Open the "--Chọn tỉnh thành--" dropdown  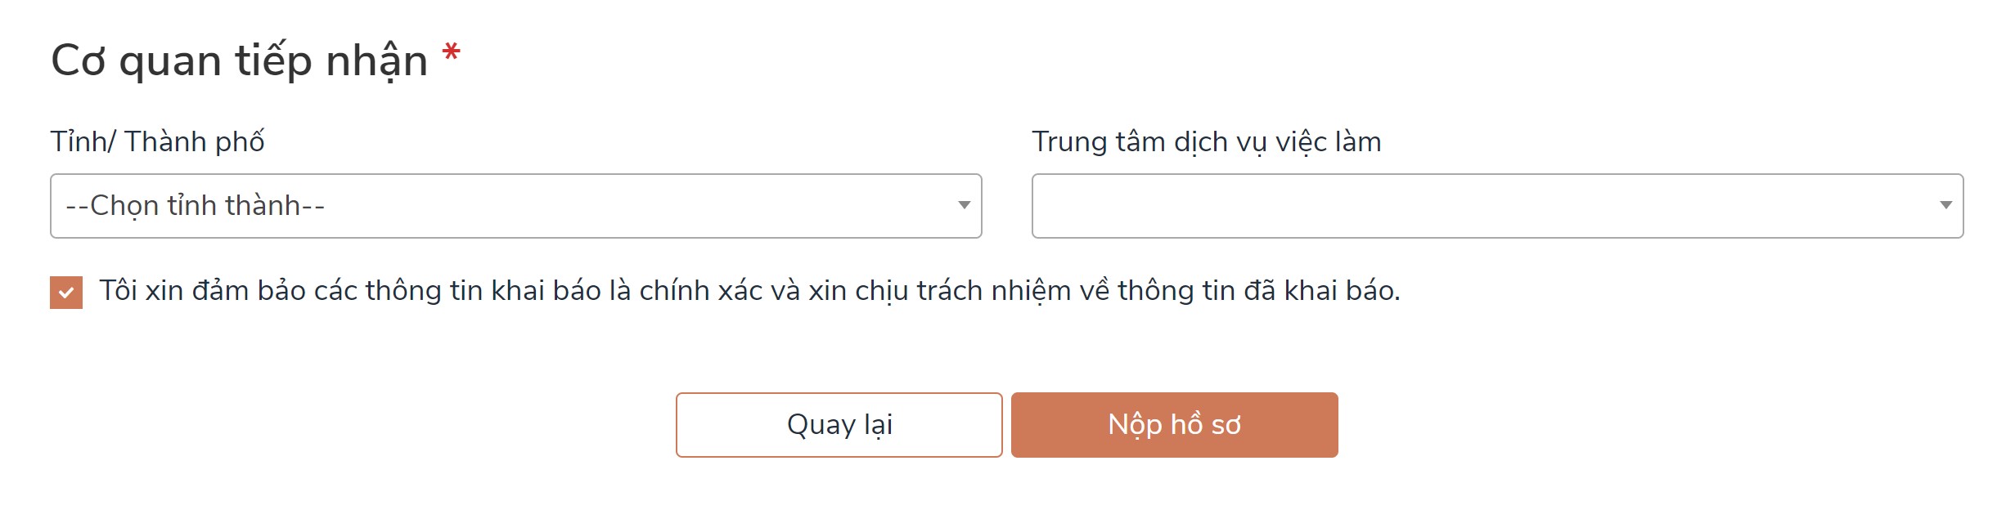pyautogui.click(x=515, y=206)
